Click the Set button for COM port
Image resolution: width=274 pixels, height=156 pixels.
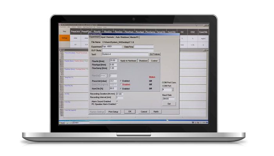[x=169, y=104]
